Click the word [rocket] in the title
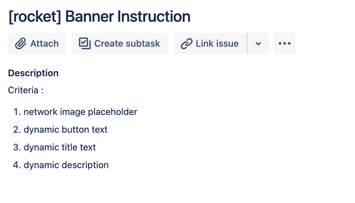 pyautogui.click(x=35, y=16)
